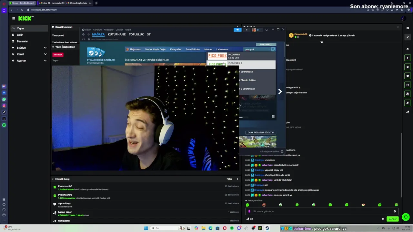Open Instagram in the Opera sidebar
The width and height of the screenshot is (413, 232).
(x=4, y=106)
